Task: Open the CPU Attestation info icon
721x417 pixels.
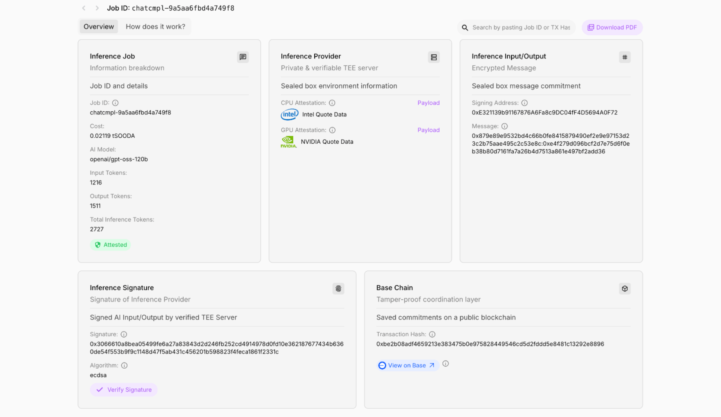Action: tap(332, 103)
